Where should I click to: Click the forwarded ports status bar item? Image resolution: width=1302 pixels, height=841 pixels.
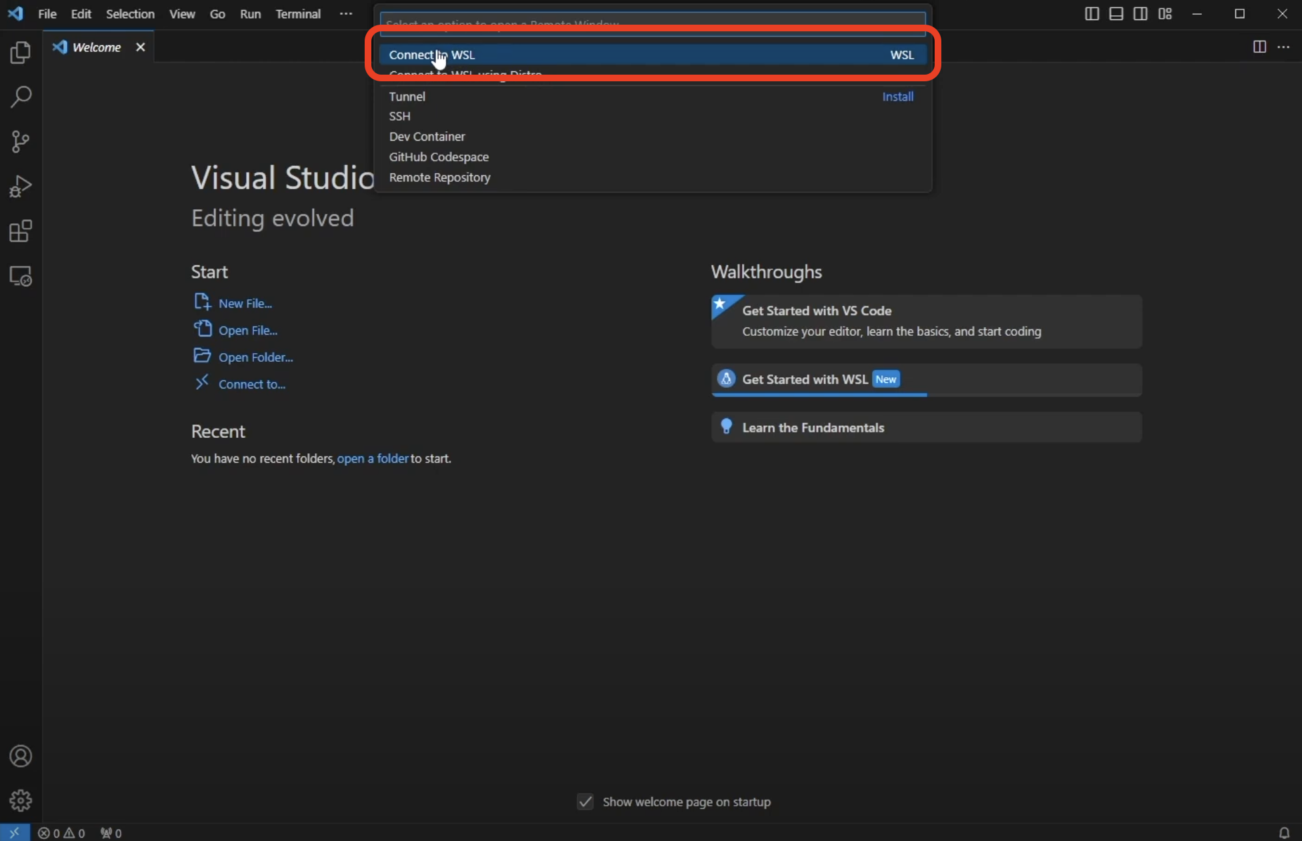point(111,833)
